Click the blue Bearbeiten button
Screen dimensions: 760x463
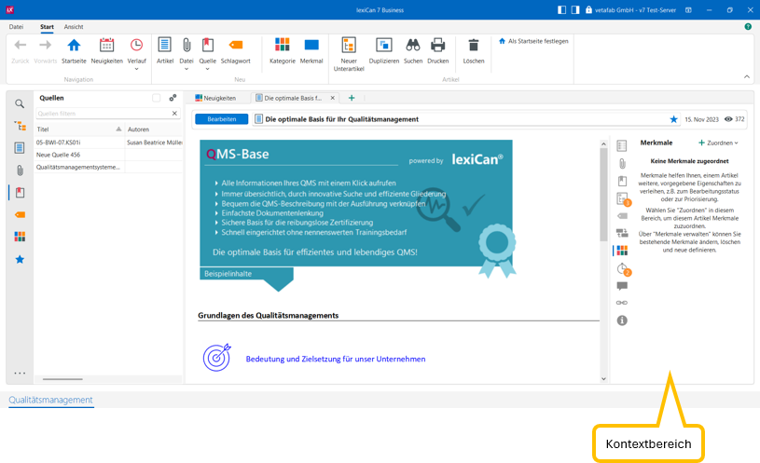[x=222, y=119]
